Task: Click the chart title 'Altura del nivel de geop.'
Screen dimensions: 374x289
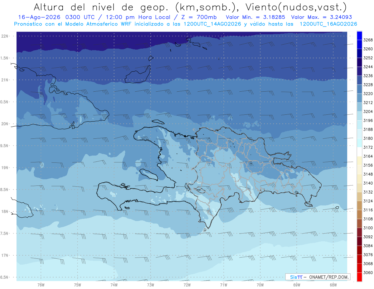Action: (101, 7)
